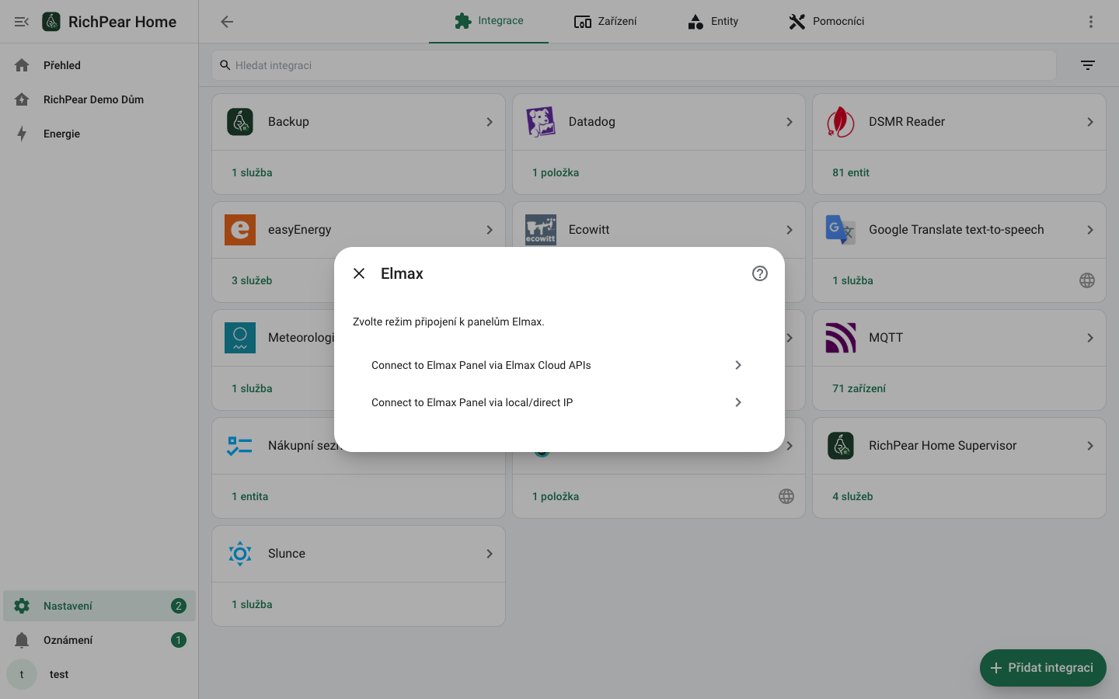The width and height of the screenshot is (1119, 699).
Task: Click the Oznámení badge showing 1
Action: [x=179, y=640]
